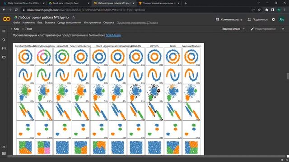
Task: Click the Последнее сохранение link
Action: pyautogui.click(x=137, y=22)
